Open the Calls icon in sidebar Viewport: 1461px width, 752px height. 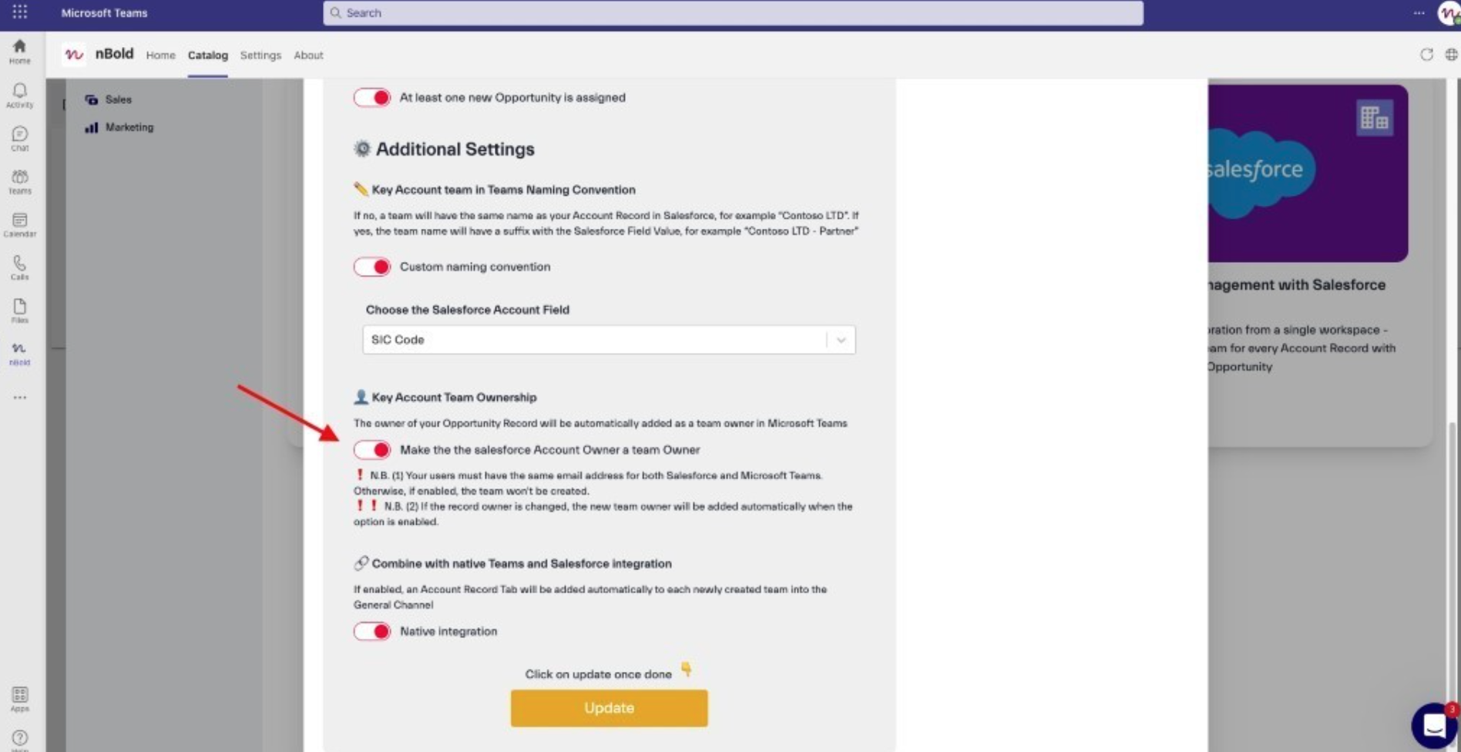click(19, 267)
